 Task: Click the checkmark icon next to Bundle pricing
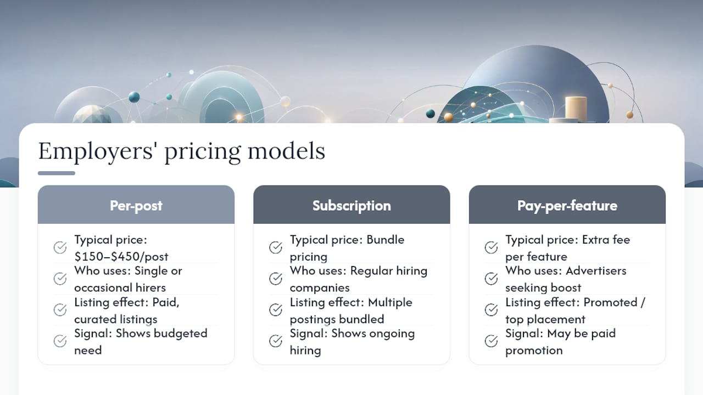[x=276, y=248]
